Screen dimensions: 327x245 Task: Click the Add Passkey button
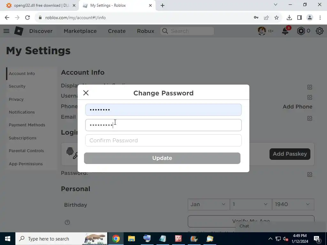click(x=290, y=154)
